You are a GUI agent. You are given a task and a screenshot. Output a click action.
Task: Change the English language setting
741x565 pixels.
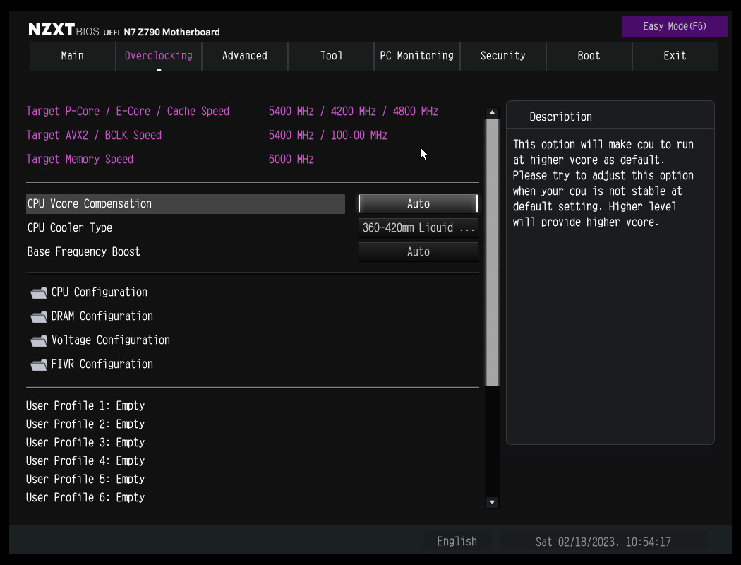(457, 542)
